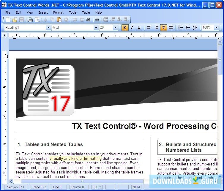Open the View menu
The width and height of the screenshot is (224, 191).
(30, 12)
